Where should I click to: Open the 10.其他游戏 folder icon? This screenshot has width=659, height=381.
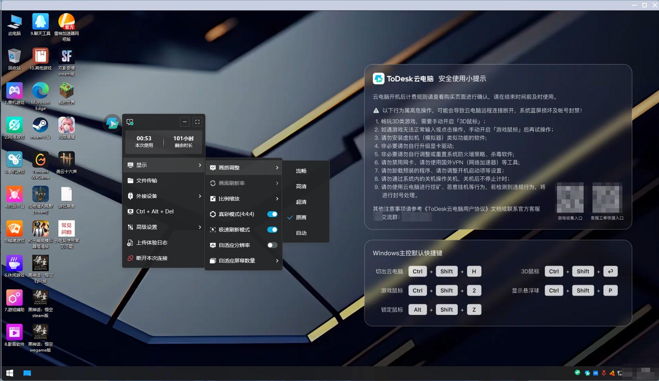[x=40, y=59]
